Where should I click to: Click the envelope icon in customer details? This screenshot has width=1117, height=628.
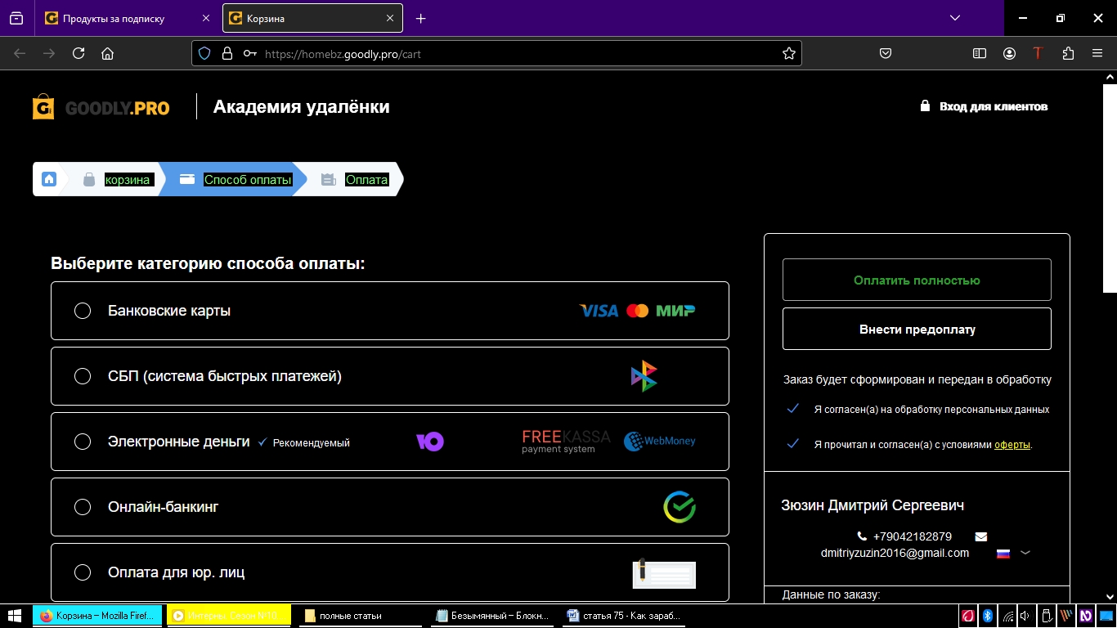981,536
